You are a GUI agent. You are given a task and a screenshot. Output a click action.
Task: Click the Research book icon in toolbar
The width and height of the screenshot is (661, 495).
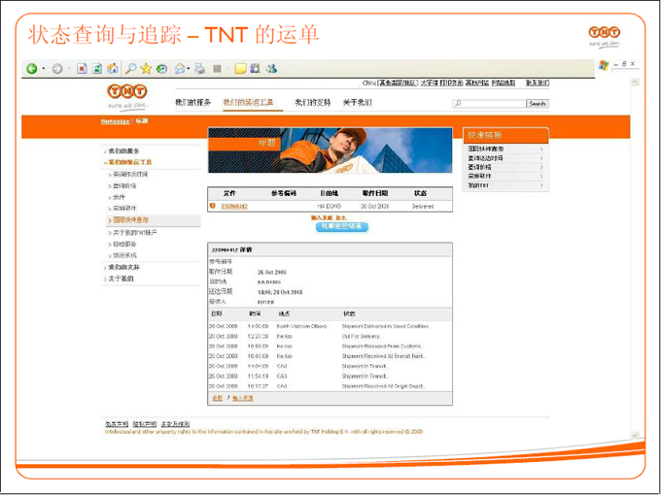tap(255, 68)
